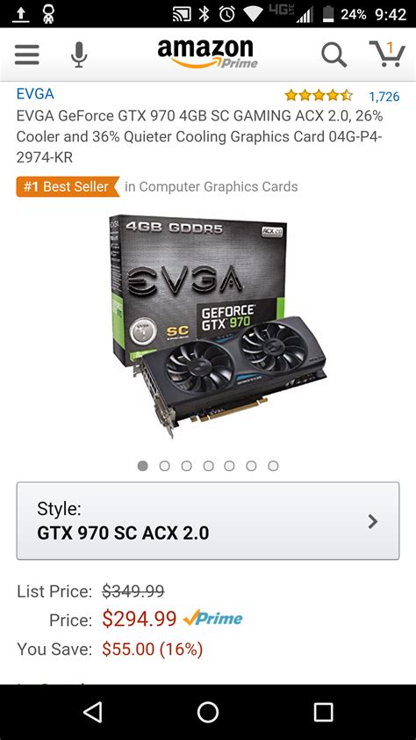416x740 pixels.
Task: Tap the microphone voice search icon
Action: [79, 54]
